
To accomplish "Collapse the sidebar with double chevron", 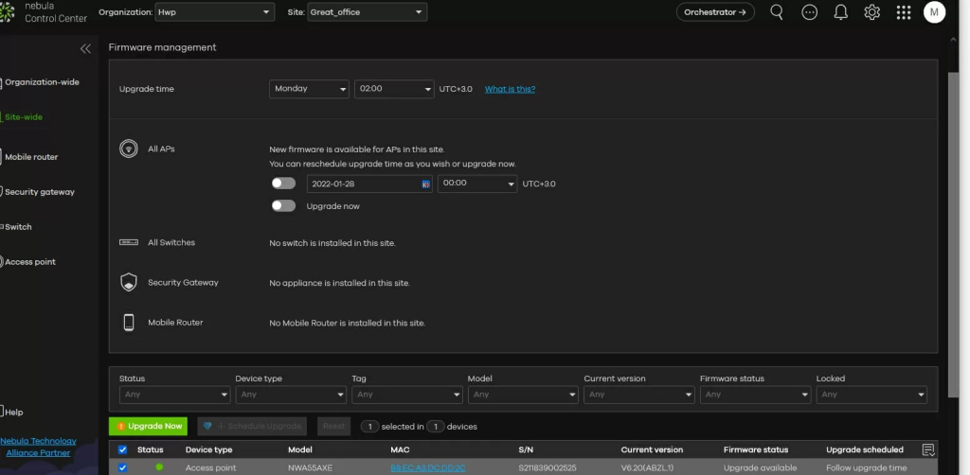I will pyautogui.click(x=85, y=48).
